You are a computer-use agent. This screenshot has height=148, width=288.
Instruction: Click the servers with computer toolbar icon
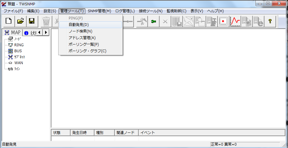click(x=246, y=21)
